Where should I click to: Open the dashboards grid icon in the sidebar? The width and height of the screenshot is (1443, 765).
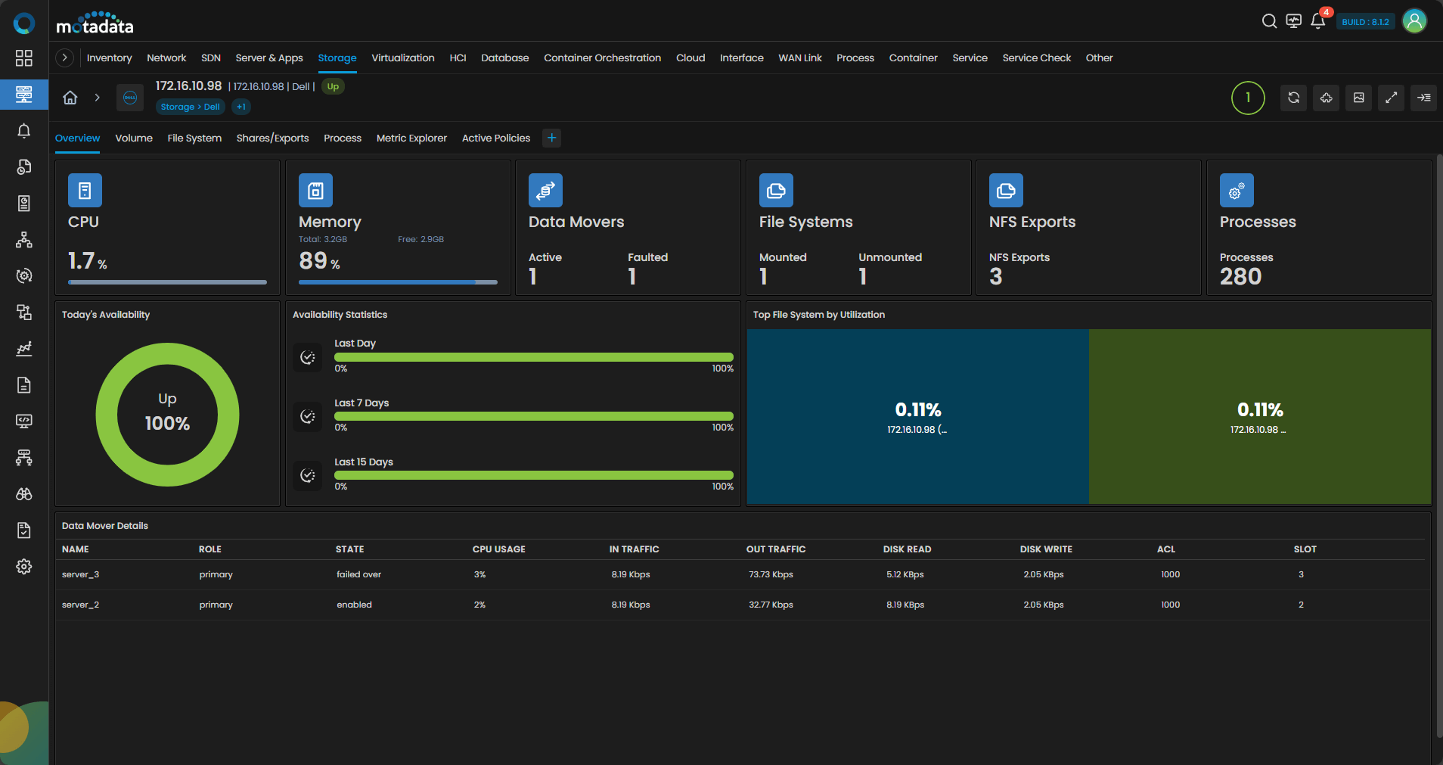point(24,58)
